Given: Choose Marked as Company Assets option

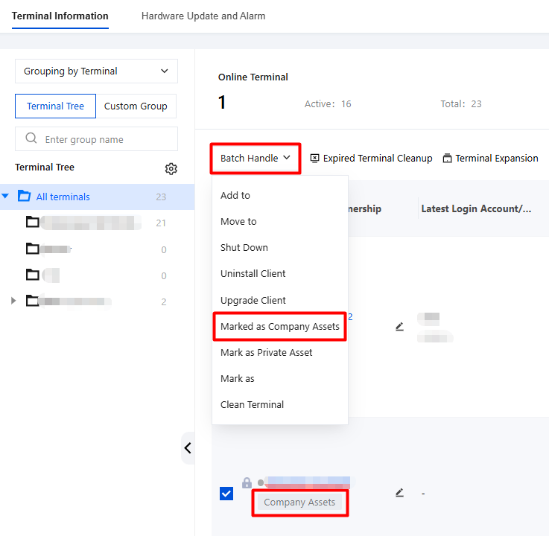Looking at the screenshot, I should click(280, 326).
